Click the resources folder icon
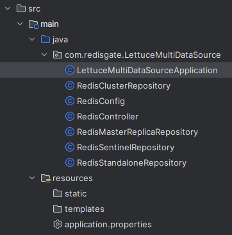This screenshot has height=235, width=232. pos(46,178)
